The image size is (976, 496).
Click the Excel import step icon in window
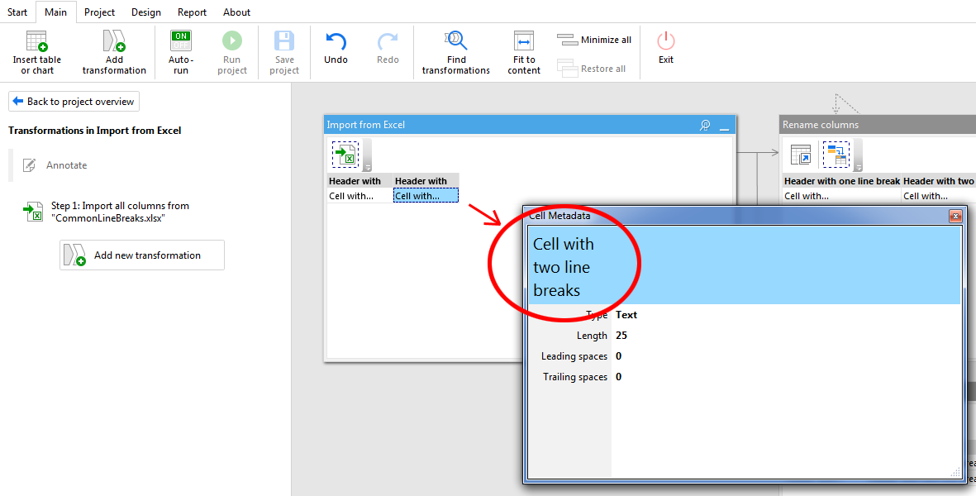345,155
